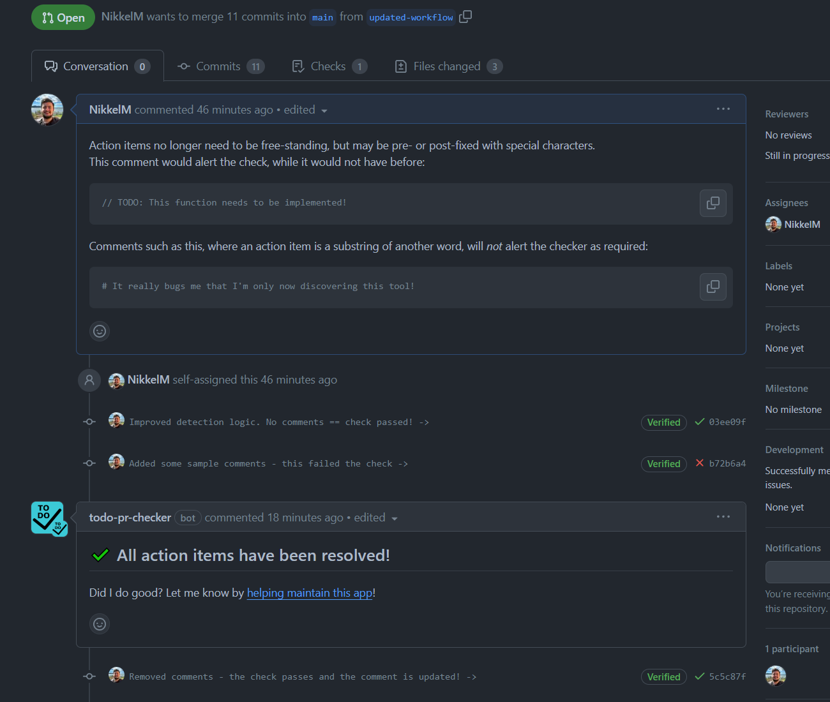This screenshot has height=702, width=830.
Task: Add emoji reaction to NikkelM's comment
Action: (100, 331)
